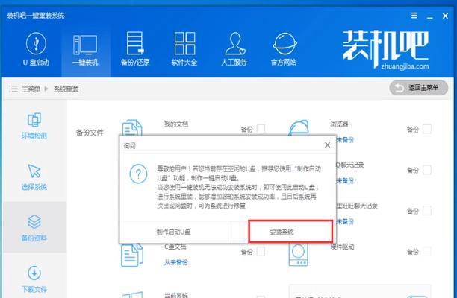Open the U盘启动 tab
The width and height of the screenshot is (457, 298).
pos(36,49)
